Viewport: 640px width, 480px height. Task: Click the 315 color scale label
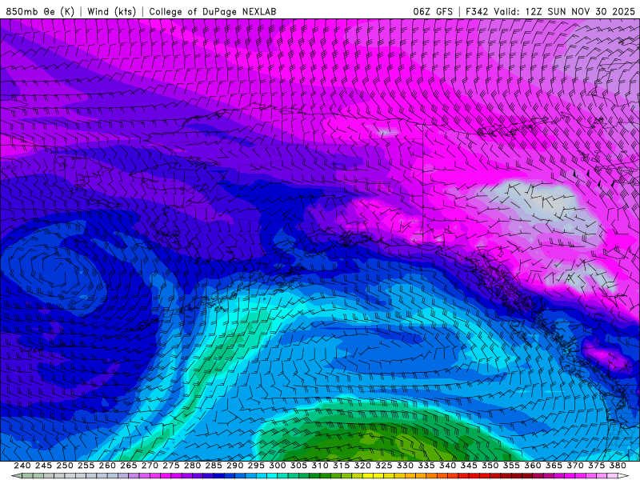pos(341,466)
